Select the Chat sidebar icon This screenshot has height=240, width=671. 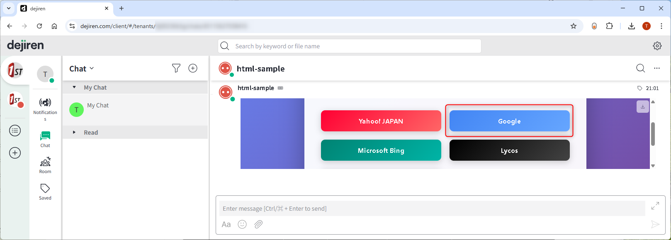tap(45, 135)
